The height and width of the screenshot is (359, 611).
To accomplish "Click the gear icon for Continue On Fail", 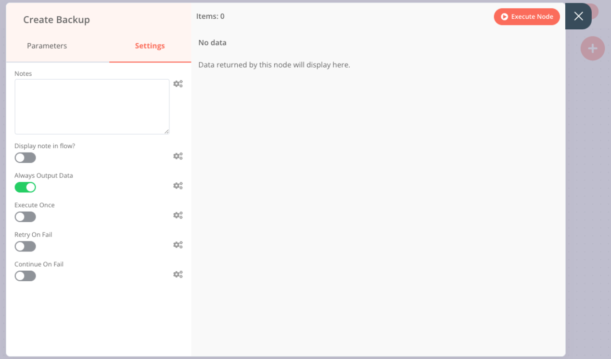I will (178, 274).
